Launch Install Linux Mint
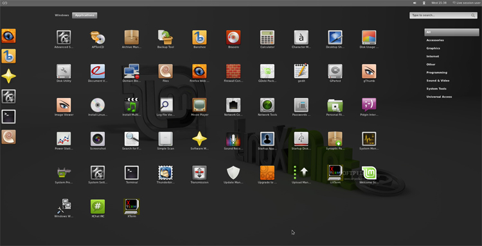This screenshot has width=482, height=246. coord(98,105)
